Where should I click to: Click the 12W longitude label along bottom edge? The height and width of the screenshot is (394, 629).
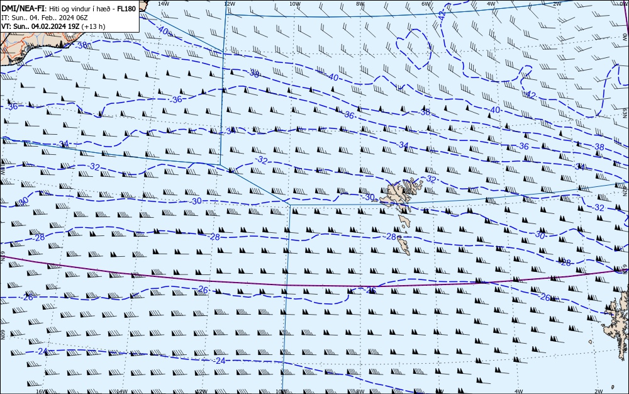pyautogui.click(x=201, y=391)
